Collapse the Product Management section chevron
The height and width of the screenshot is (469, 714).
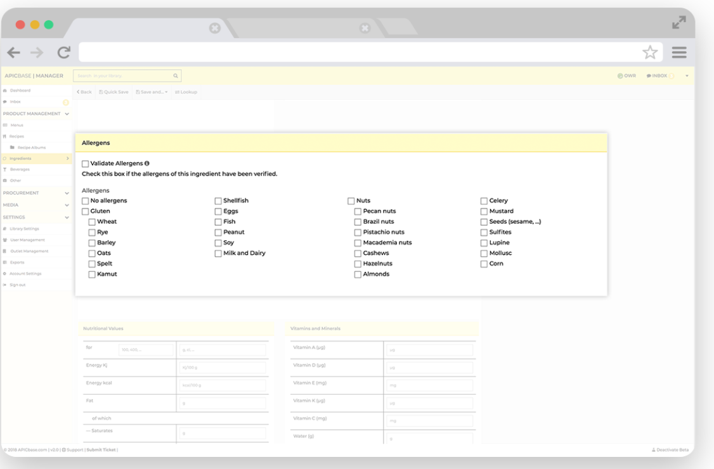pyautogui.click(x=67, y=114)
